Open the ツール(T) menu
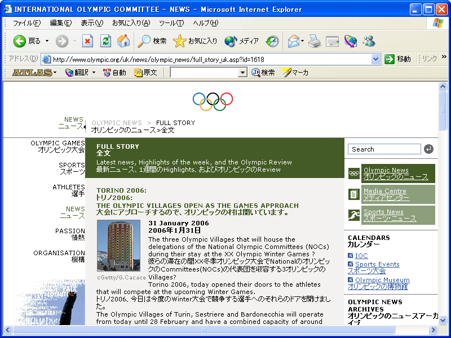 point(171,23)
